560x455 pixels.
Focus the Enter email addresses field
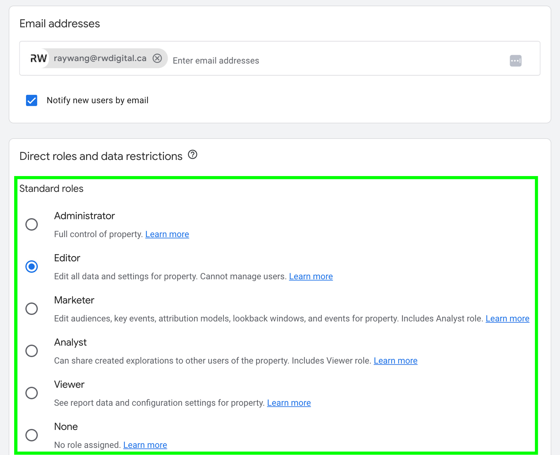click(329, 61)
